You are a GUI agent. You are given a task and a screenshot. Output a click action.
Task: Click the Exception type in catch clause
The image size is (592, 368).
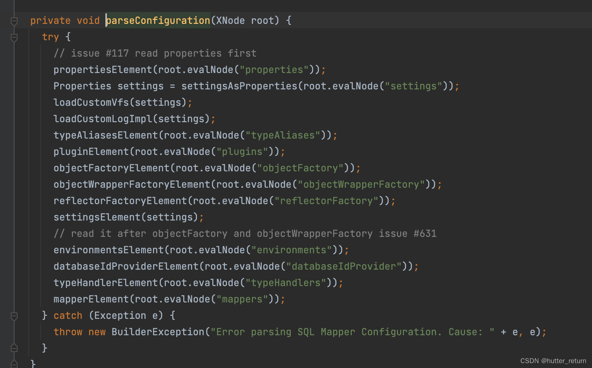pos(120,315)
